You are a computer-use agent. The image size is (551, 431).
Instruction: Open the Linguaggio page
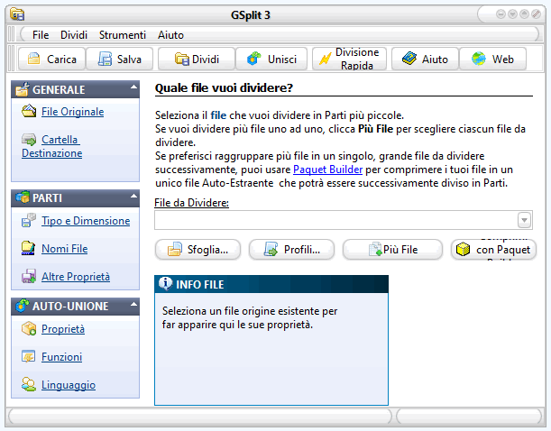[x=69, y=385]
